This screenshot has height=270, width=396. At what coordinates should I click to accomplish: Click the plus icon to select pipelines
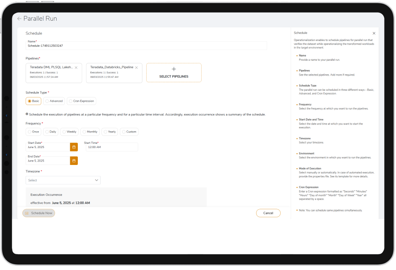tap(174, 69)
